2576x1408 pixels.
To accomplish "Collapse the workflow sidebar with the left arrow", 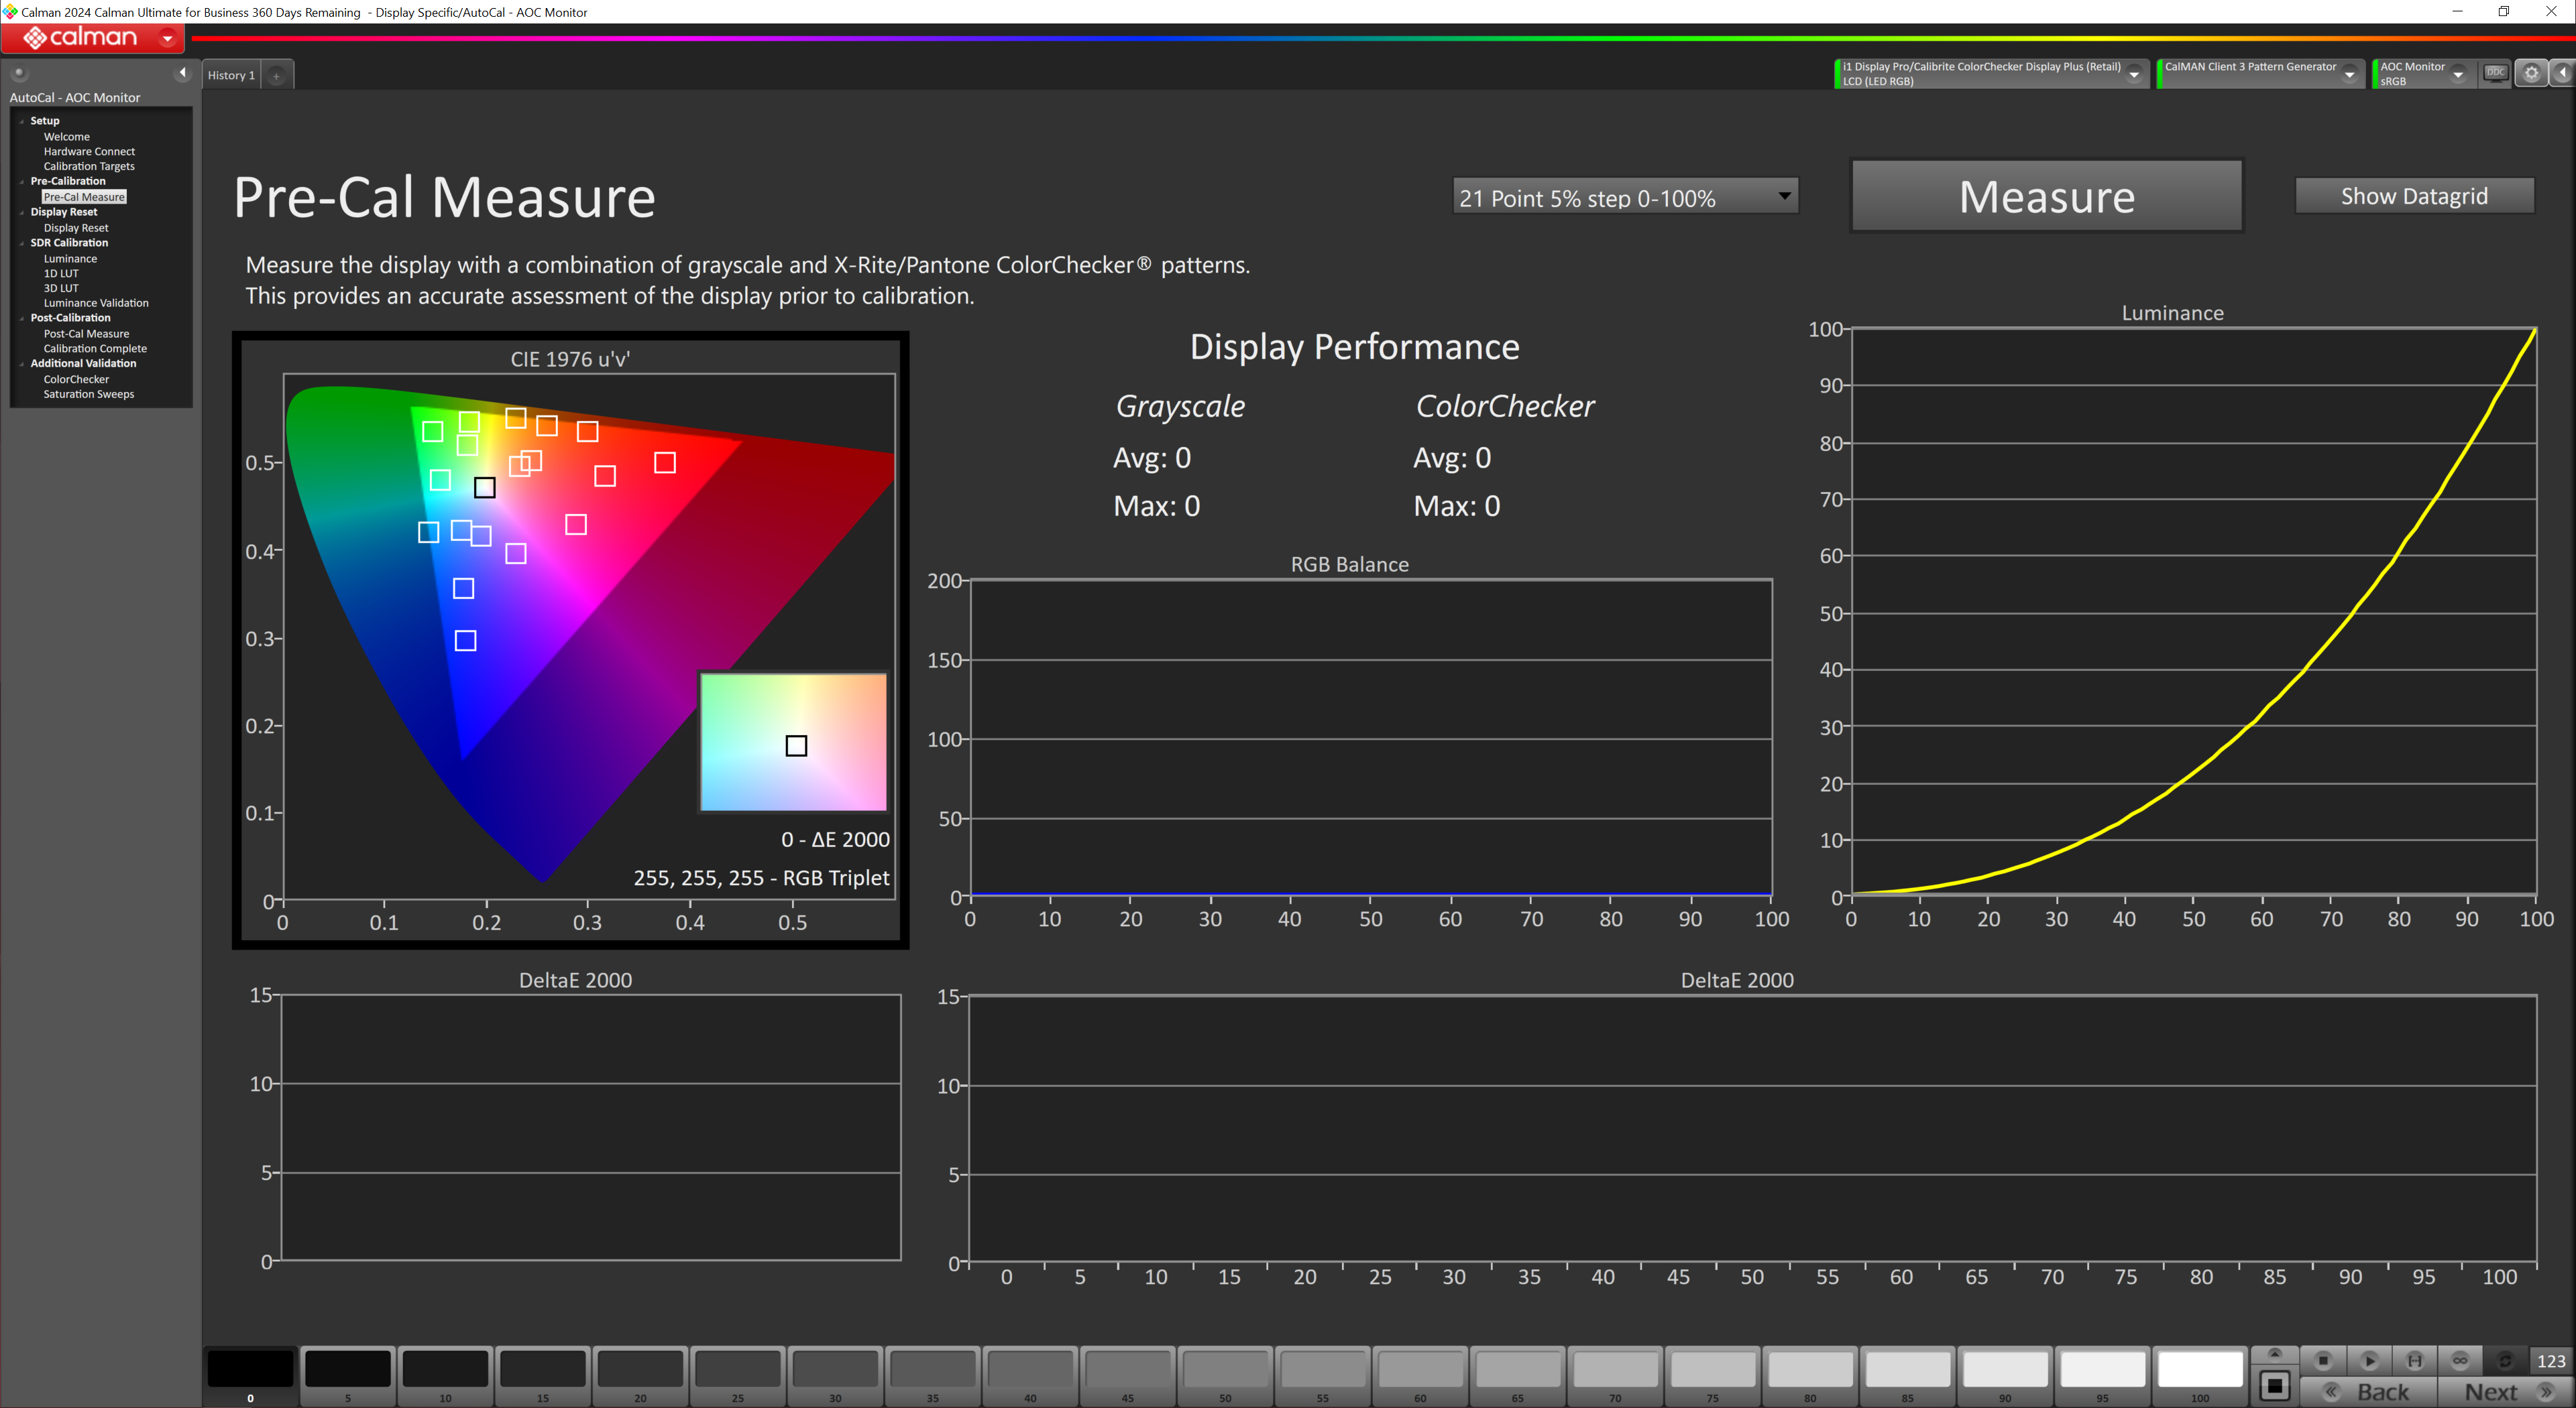I will [x=182, y=72].
